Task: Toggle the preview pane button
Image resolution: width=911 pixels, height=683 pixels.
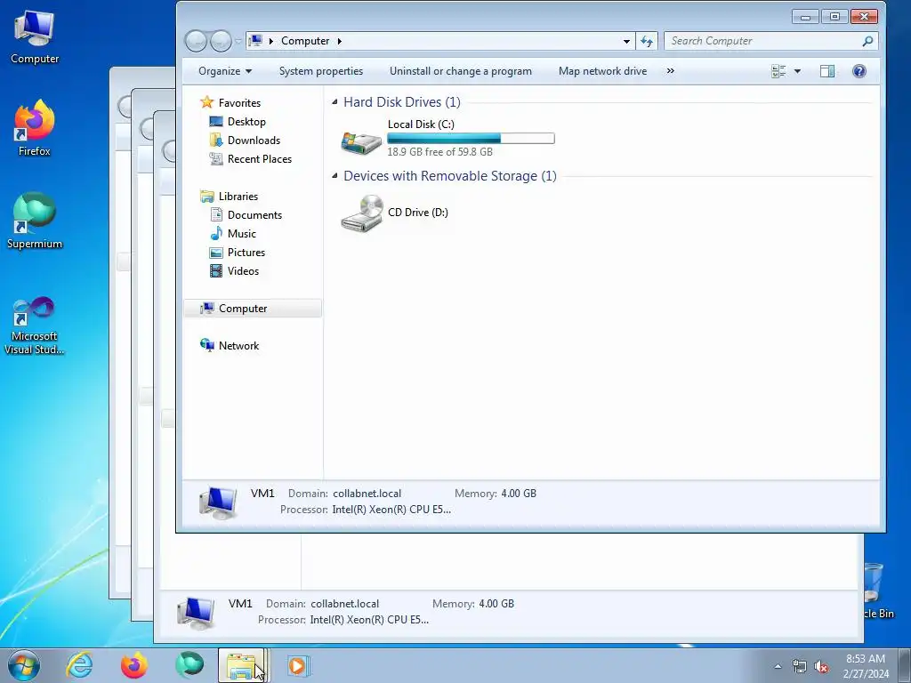Action: [x=827, y=71]
